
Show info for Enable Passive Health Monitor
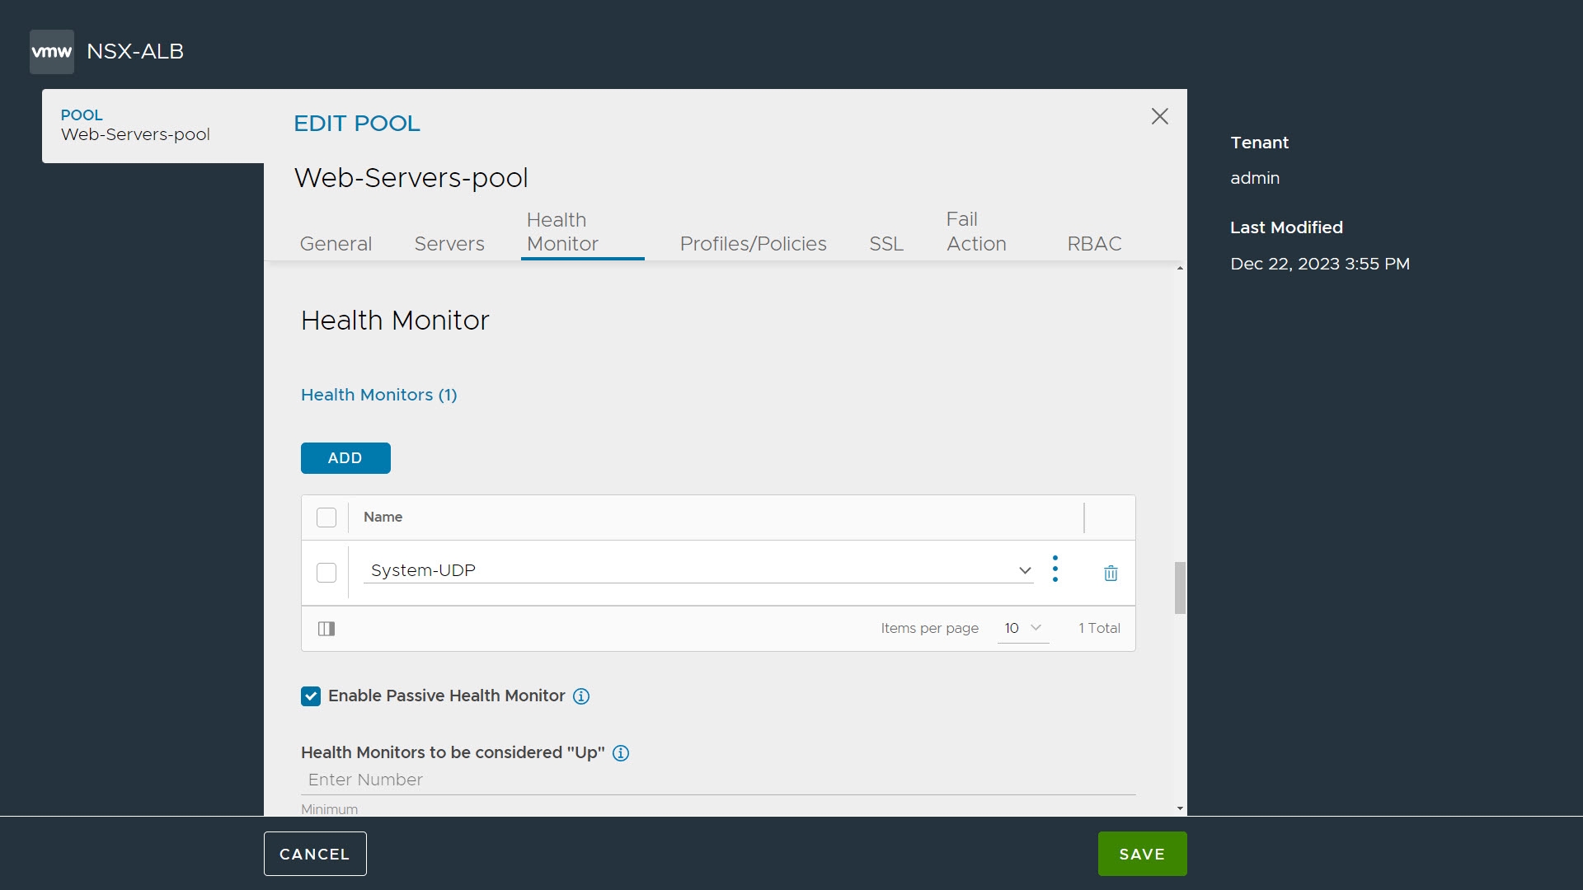tap(581, 696)
